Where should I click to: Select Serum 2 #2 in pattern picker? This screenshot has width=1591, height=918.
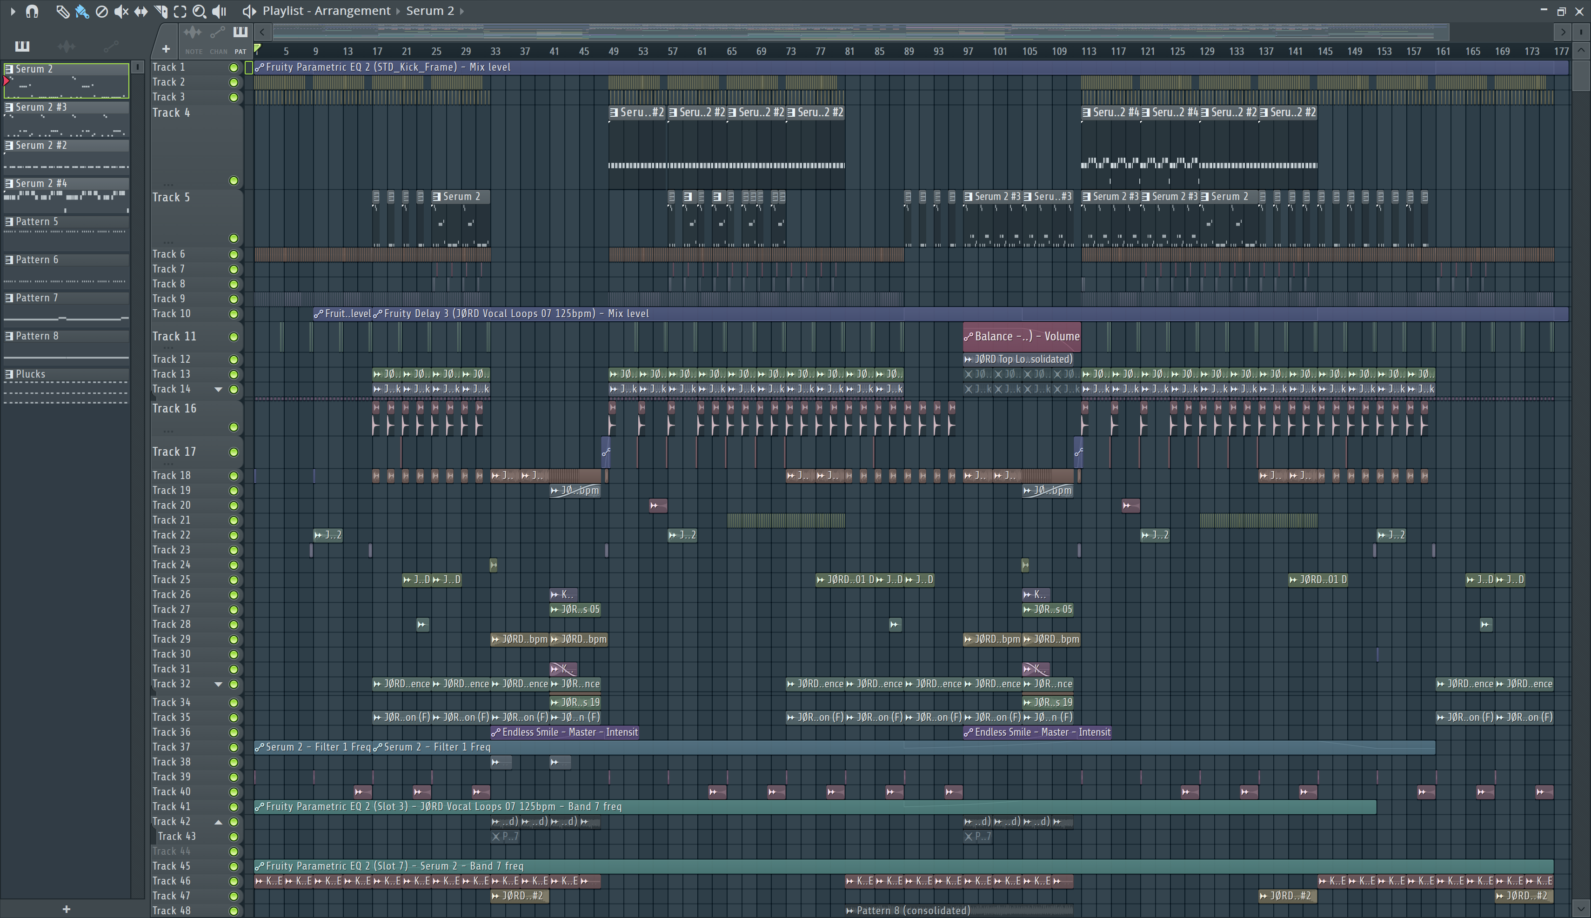pyautogui.click(x=66, y=157)
